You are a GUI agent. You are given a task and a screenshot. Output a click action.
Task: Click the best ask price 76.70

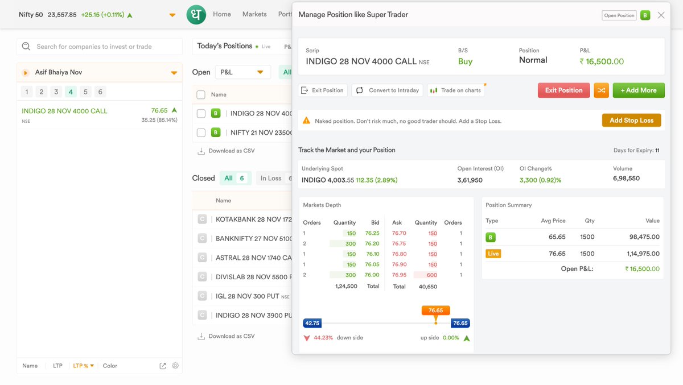pos(399,233)
